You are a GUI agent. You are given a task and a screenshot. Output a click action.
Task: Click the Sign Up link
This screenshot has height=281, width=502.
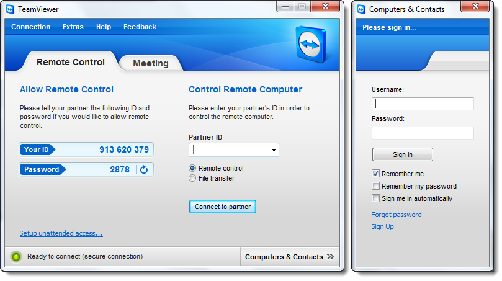[383, 226]
